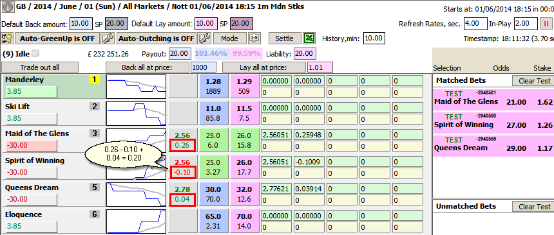Viewport: 554px width, 235px height.
Task: Open Auto-GreenUp settings wrench icon
Action: pos(108,39)
